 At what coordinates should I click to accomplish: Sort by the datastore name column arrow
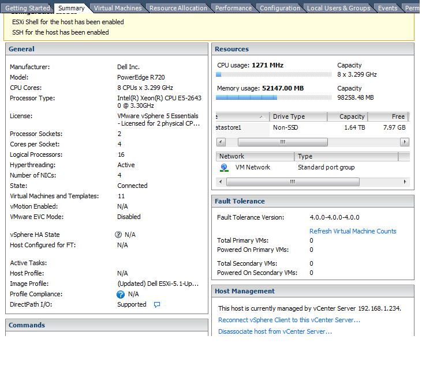pyautogui.click(x=262, y=117)
